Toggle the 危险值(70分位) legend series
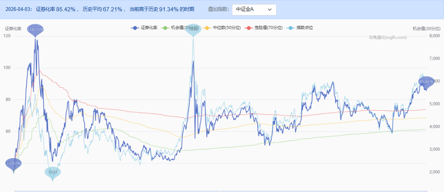 [264, 28]
